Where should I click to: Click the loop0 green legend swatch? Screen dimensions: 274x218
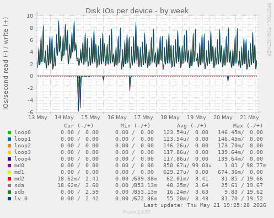click(x=9, y=132)
